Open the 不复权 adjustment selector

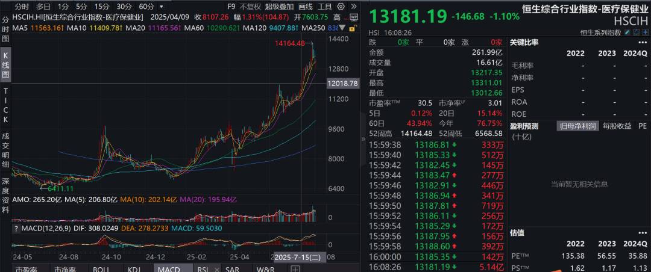(250, 7)
